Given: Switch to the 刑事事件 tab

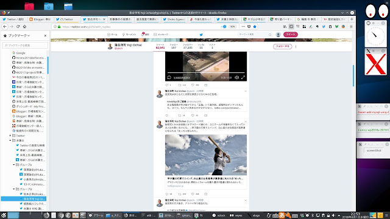Looking at the screenshot, I should point(121,19).
